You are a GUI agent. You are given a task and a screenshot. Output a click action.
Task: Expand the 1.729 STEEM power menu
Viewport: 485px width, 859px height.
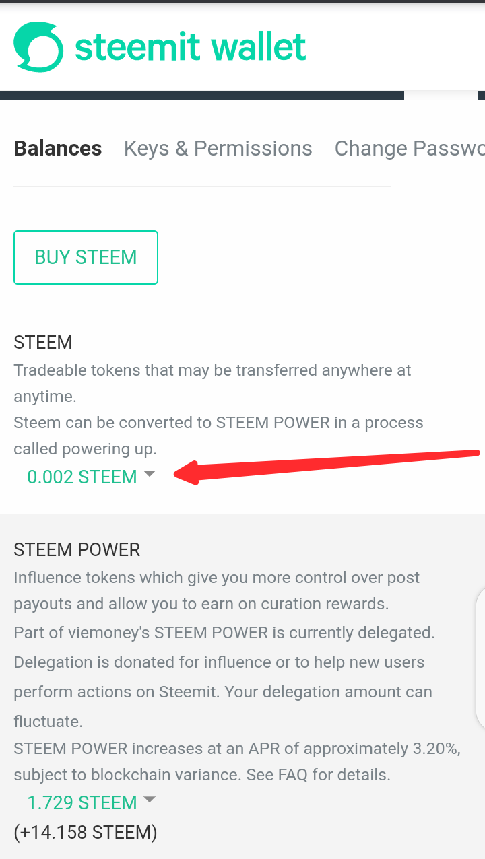point(82,802)
